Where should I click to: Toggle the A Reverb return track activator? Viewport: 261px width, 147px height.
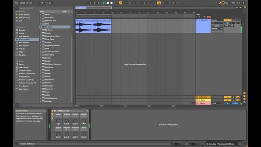tap(228, 97)
